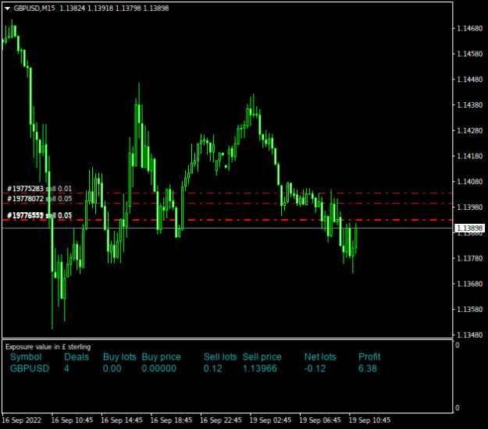Select the sell order label #19778072
The height and width of the screenshot is (429, 488).
[x=40, y=199]
